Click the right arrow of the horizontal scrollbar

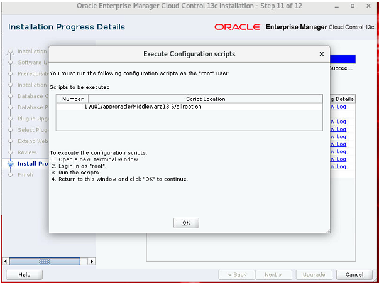coord(92,261)
